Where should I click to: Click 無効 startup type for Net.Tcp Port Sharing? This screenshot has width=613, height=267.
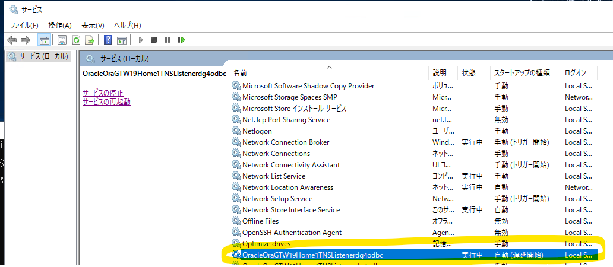(x=501, y=119)
